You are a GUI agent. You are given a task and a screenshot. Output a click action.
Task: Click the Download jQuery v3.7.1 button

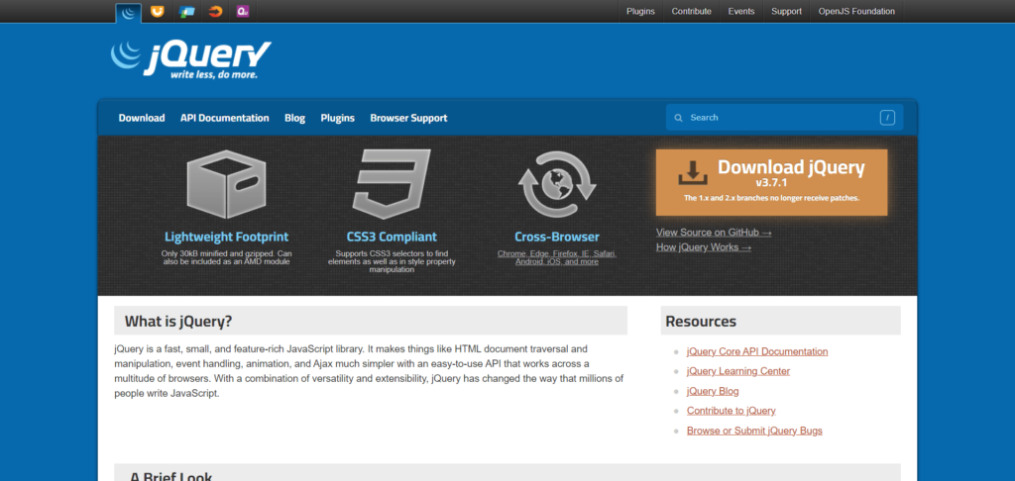click(771, 182)
